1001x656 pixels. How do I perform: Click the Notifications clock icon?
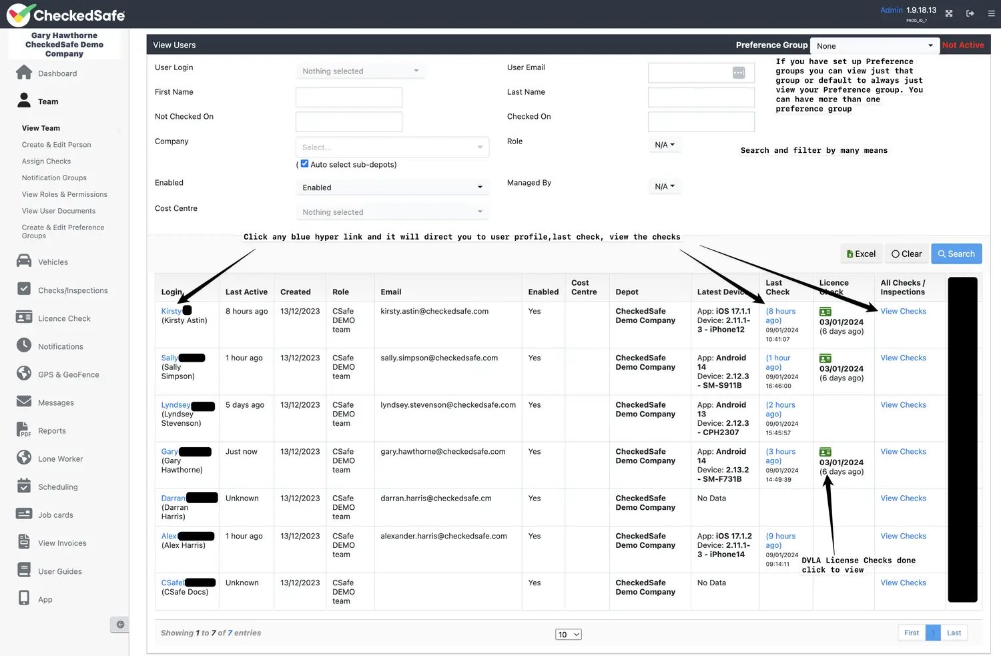(25, 346)
